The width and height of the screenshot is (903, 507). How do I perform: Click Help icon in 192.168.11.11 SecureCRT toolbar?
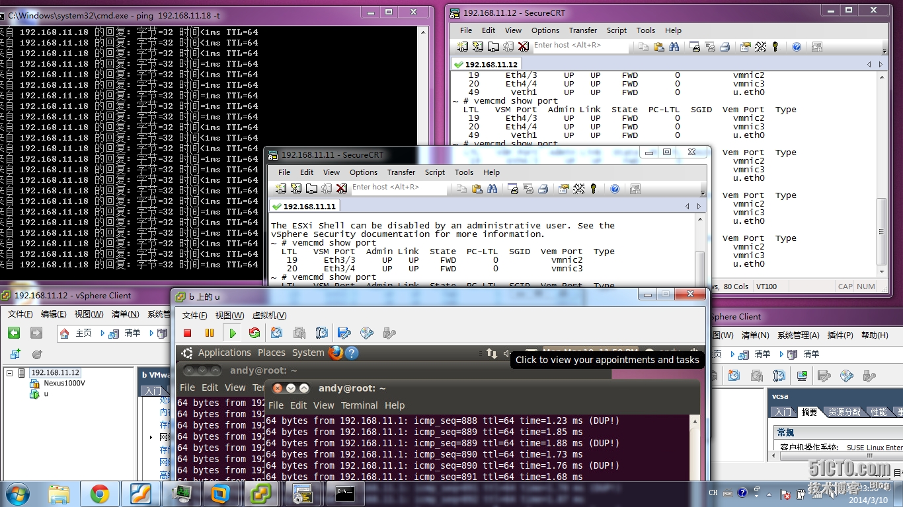pos(615,189)
